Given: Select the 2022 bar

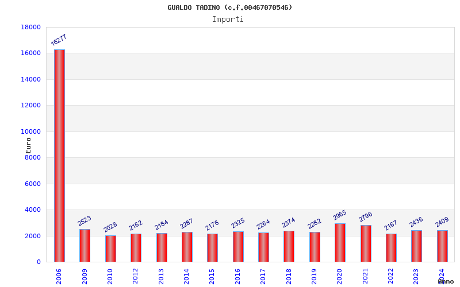Looking at the screenshot, I should tap(391, 248).
